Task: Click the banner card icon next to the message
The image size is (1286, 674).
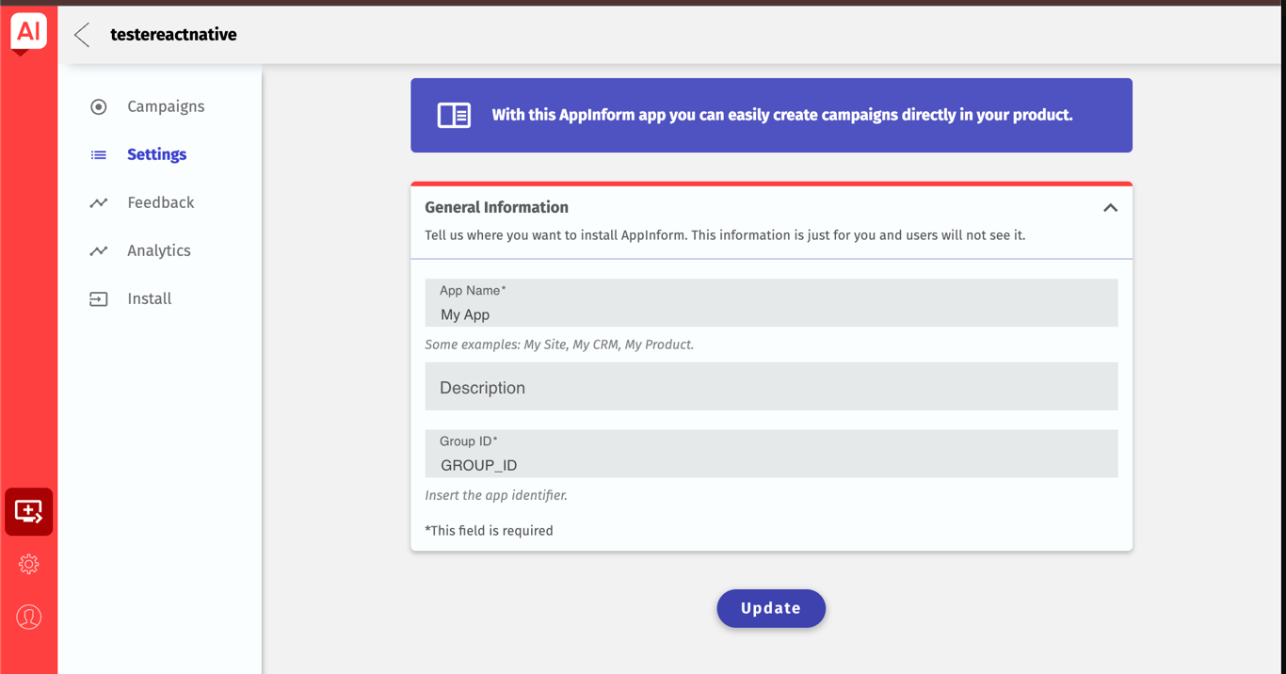Action: (x=454, y=115)
